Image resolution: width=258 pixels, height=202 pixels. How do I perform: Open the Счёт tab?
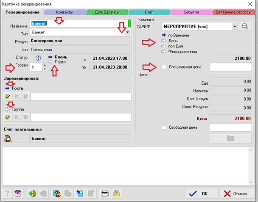pos(149,12)
